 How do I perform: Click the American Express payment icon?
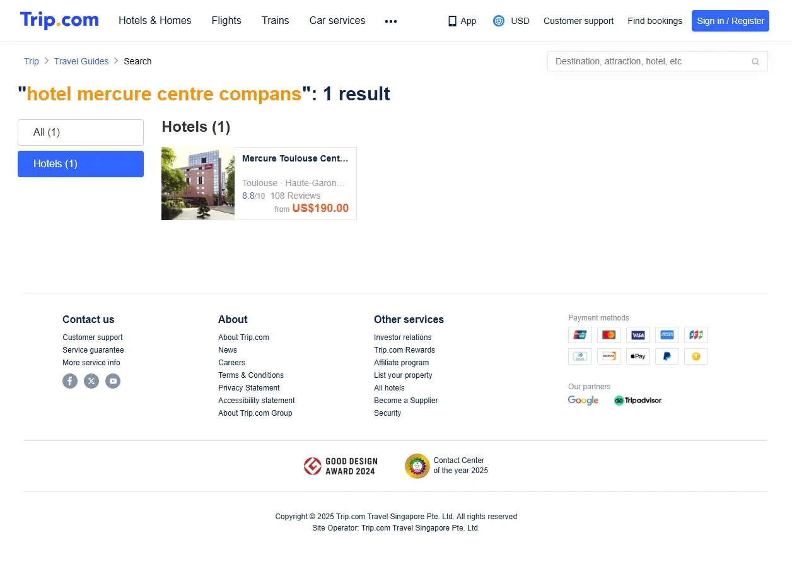pos(667,335)
